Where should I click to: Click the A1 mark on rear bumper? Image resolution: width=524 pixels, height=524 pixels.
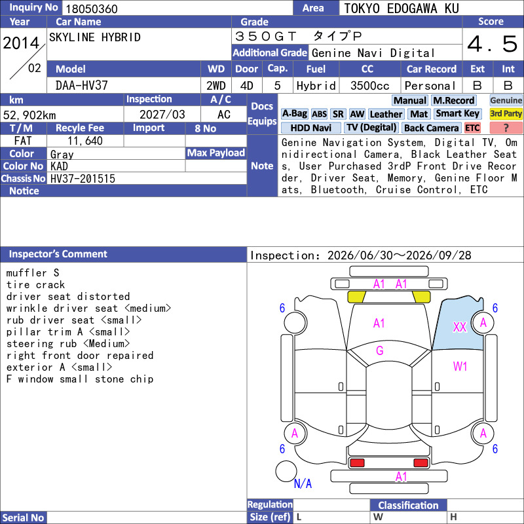402,477
